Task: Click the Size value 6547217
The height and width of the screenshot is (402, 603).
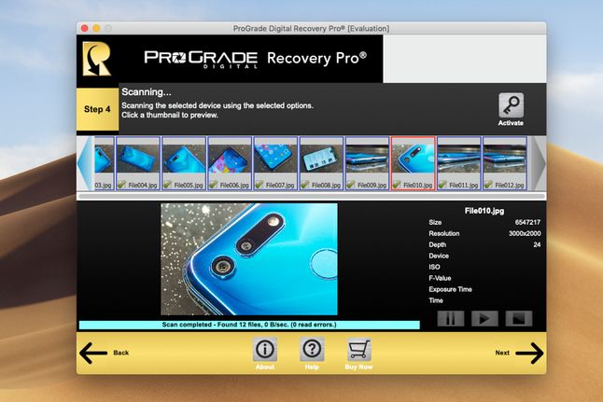Action: (527, 222)
